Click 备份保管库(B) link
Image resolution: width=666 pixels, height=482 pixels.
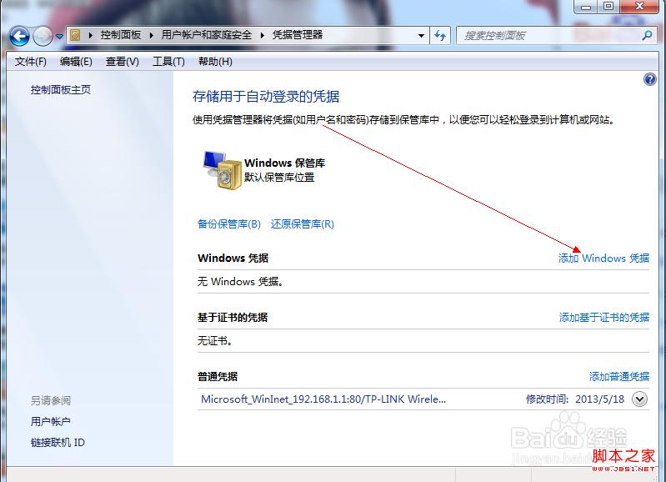229,224
